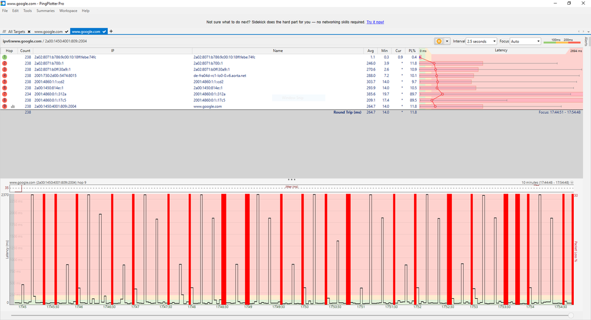Sort by the Cur column header
Viewport: 591px width, 320px height.
click(398, 50)
